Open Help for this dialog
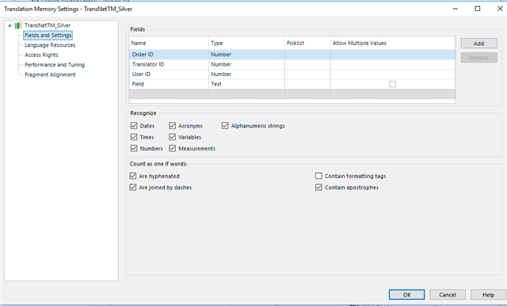Screen dimensions: 507x306 [488, 295]
